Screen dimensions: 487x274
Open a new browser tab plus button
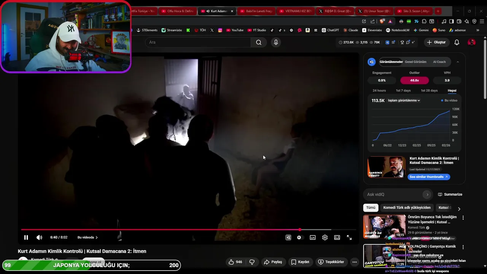pos(438,11)
